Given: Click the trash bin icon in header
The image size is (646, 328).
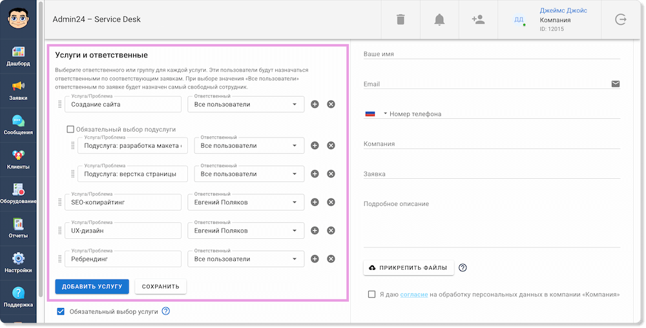Looking at the screenshot, I should (401, 19).
